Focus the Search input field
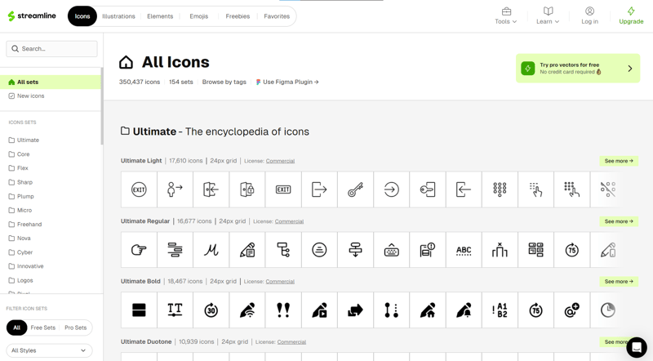Screen dimensions: 653x361 point(51,49)
